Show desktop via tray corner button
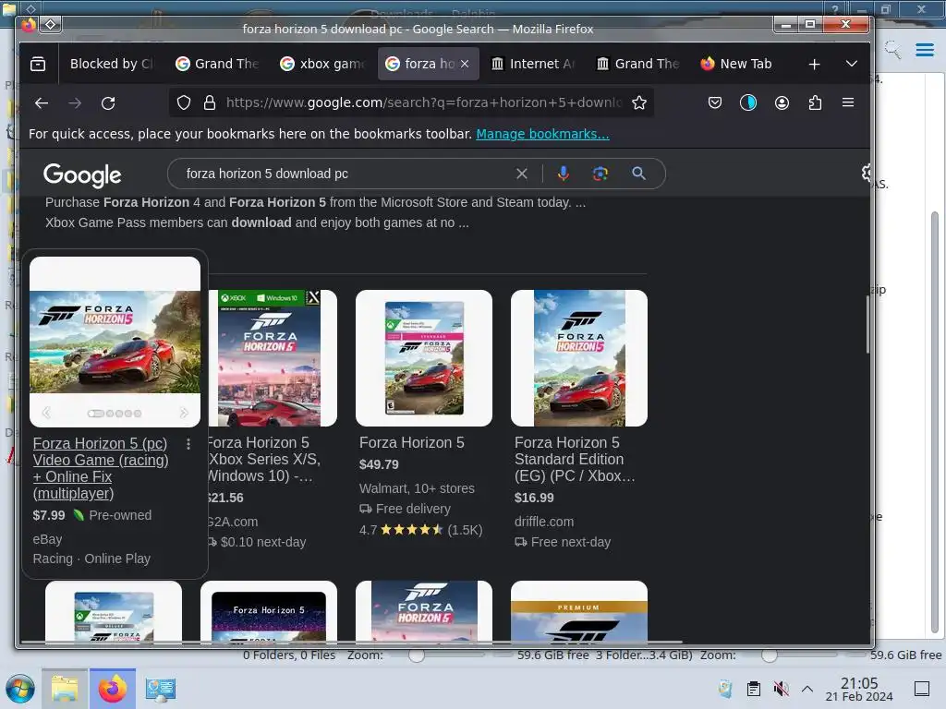 click(x=922, y=689)
